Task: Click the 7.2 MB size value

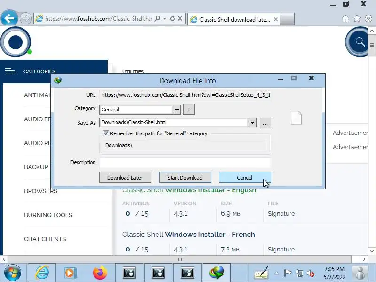Action: [x=230, y=250]
